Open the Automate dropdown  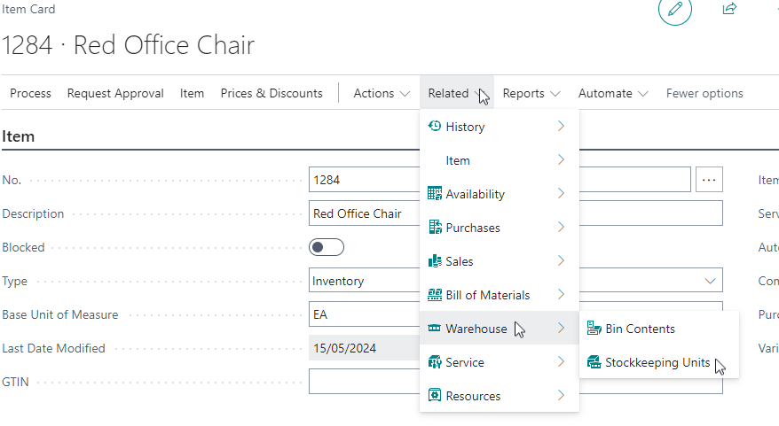613,93
